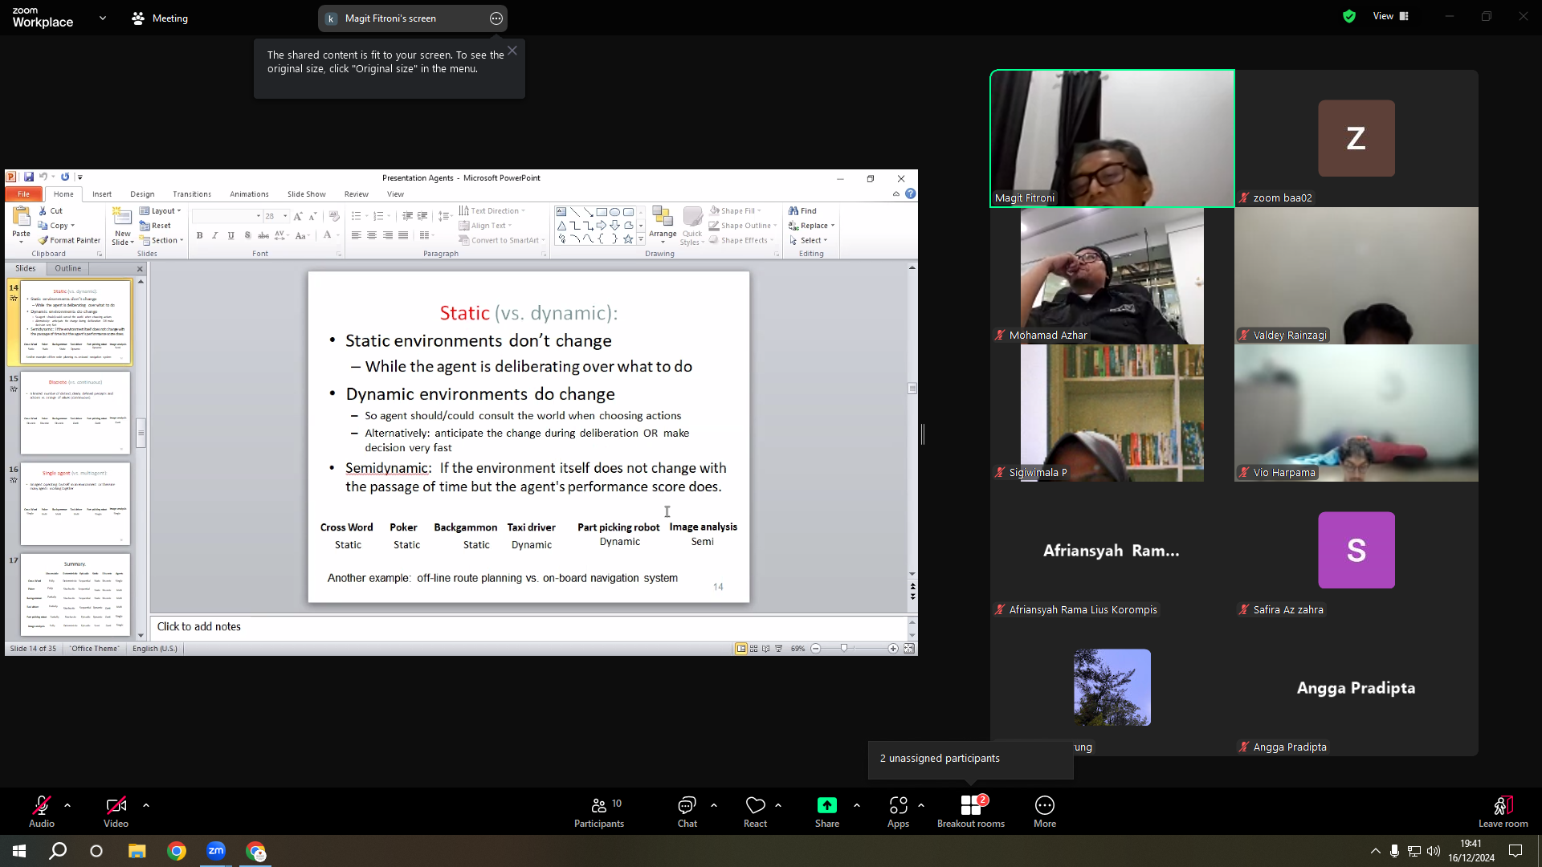Switch to the Animations ribbon tab
The image size is (1542, 867).
[249, 194]
